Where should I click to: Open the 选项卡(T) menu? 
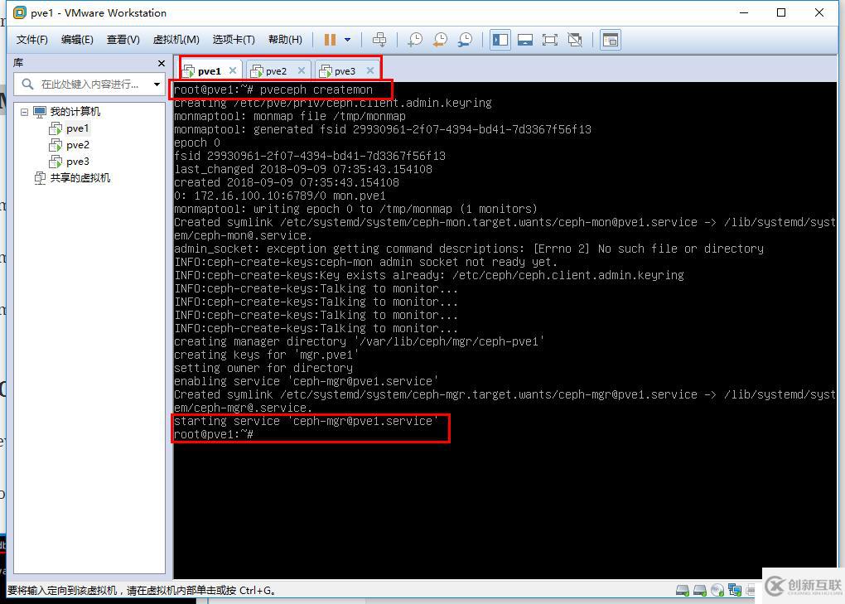click(x=234, y=39)
